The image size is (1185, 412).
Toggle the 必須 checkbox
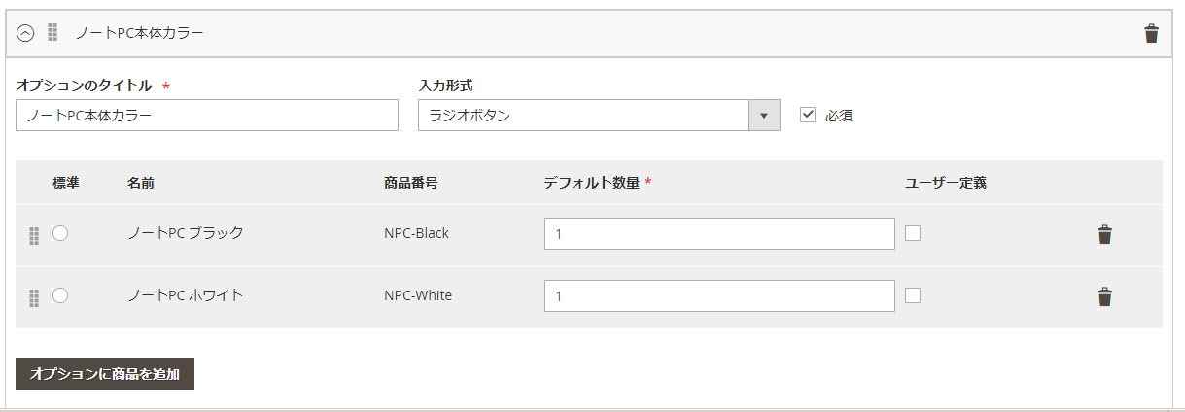coord(807,115)
